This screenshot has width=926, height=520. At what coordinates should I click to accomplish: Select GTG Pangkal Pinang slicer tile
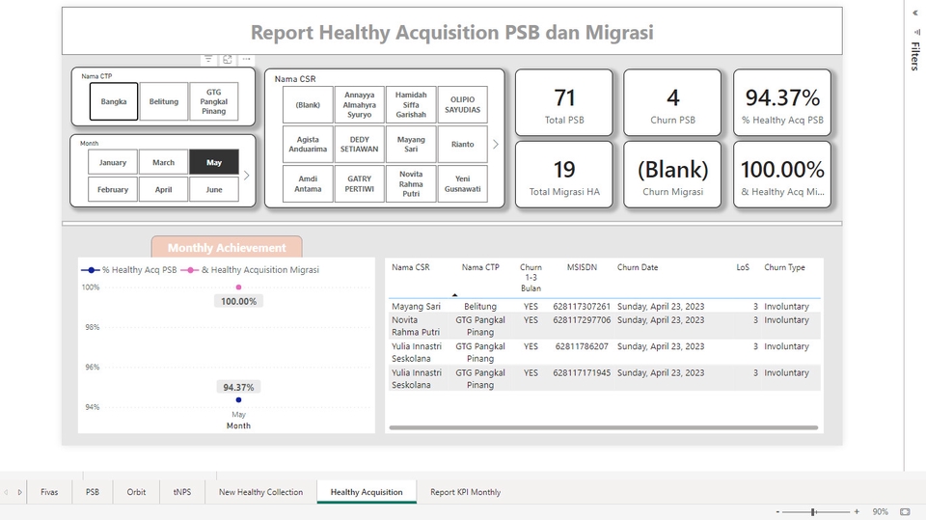tap(214, 101)
